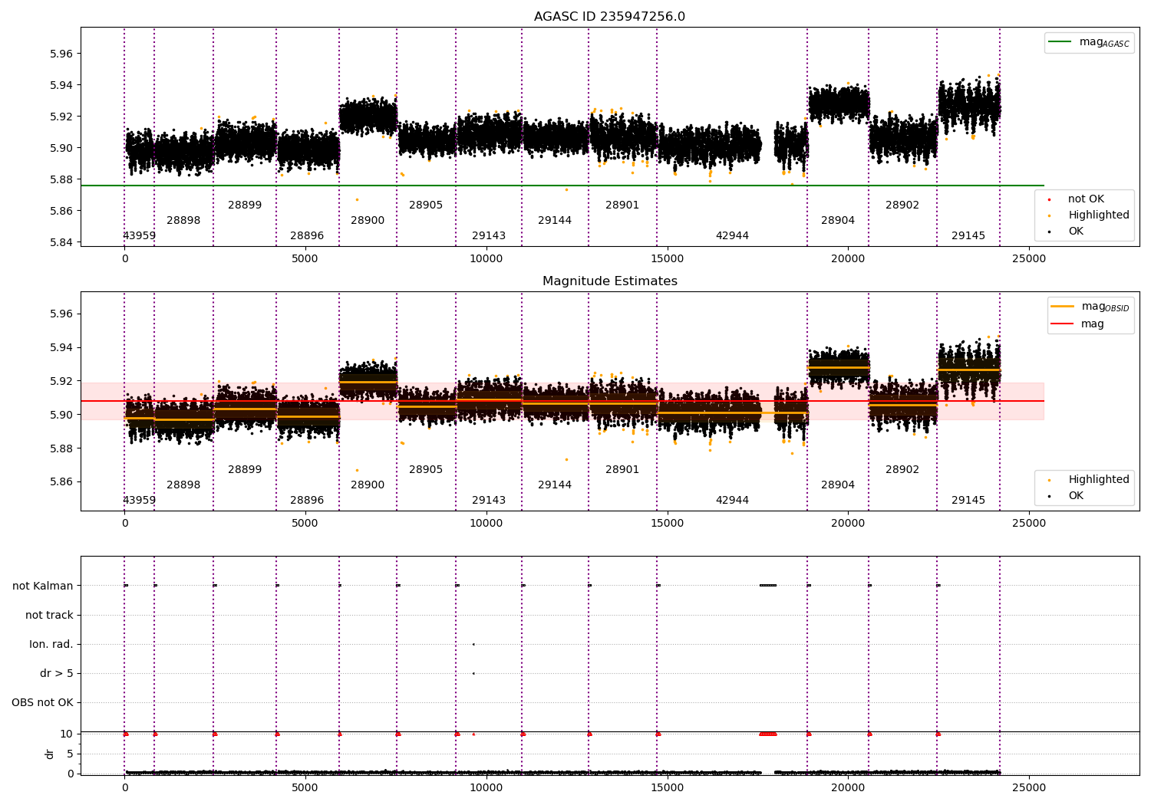Click obsid label 29144 in top plot
Viewport: 1151px width, 805px height.
(555, 221)
